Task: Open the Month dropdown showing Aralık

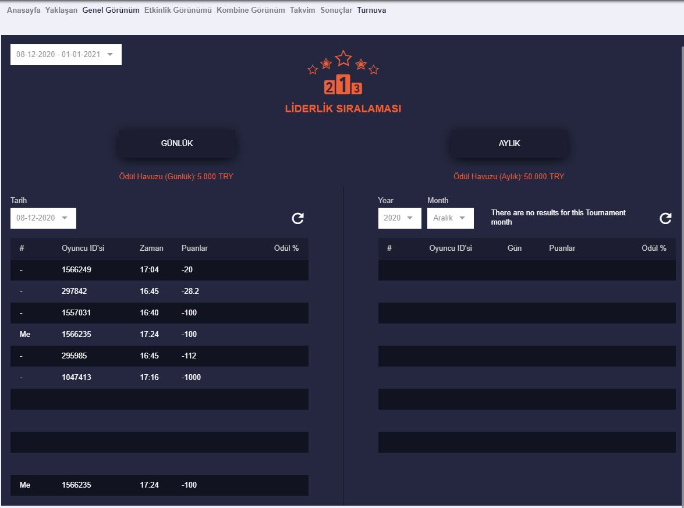Action: click(x=450, y=218)
